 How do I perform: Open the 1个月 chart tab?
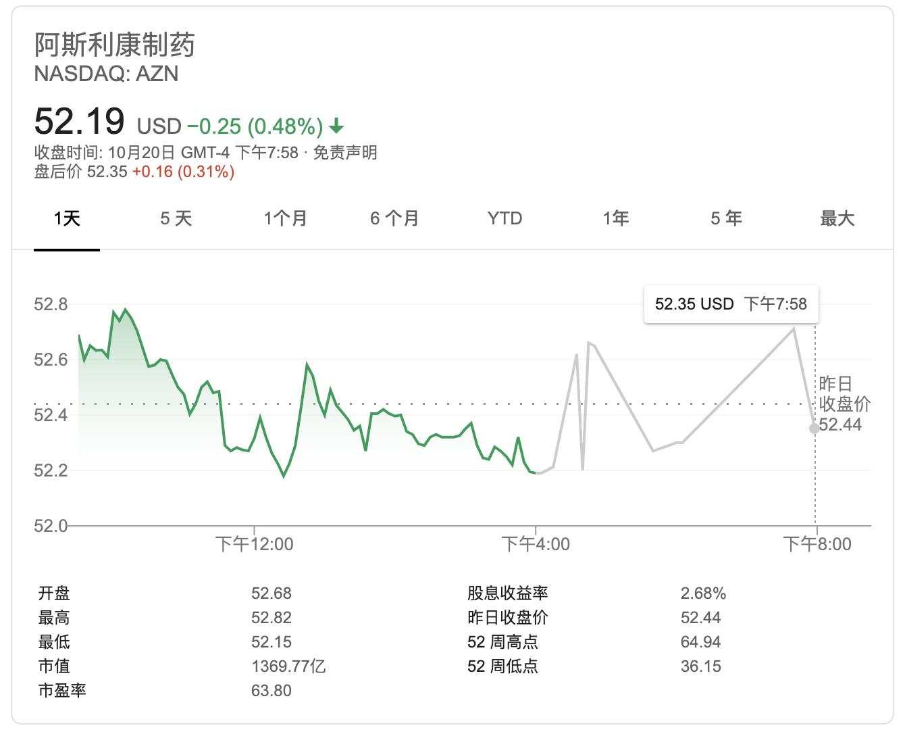[x=286, y=218]
